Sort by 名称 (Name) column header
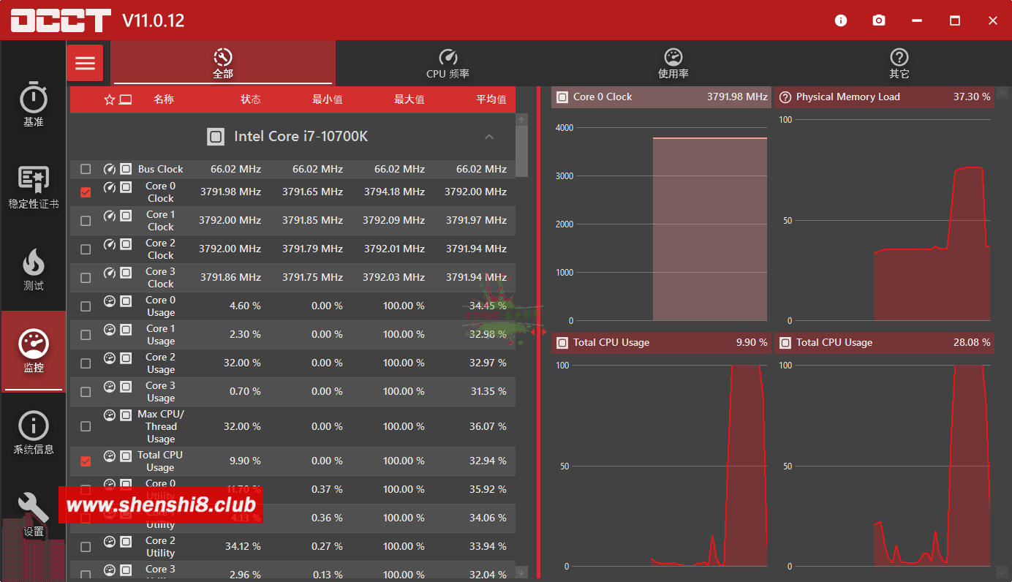Screen dimensions: 1012x582 pyautogui.click(x=164, y=99)
